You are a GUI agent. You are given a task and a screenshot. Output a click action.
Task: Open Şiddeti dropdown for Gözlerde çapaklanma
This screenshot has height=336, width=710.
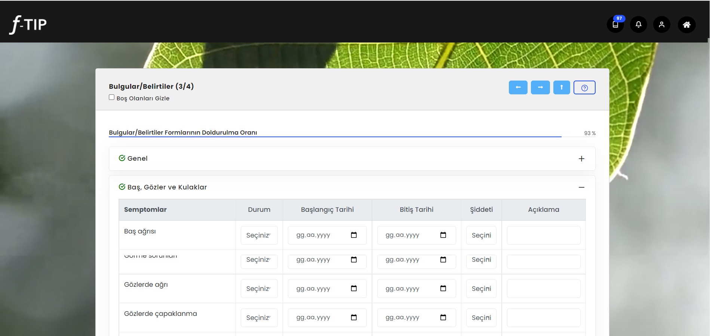(481, 318)
